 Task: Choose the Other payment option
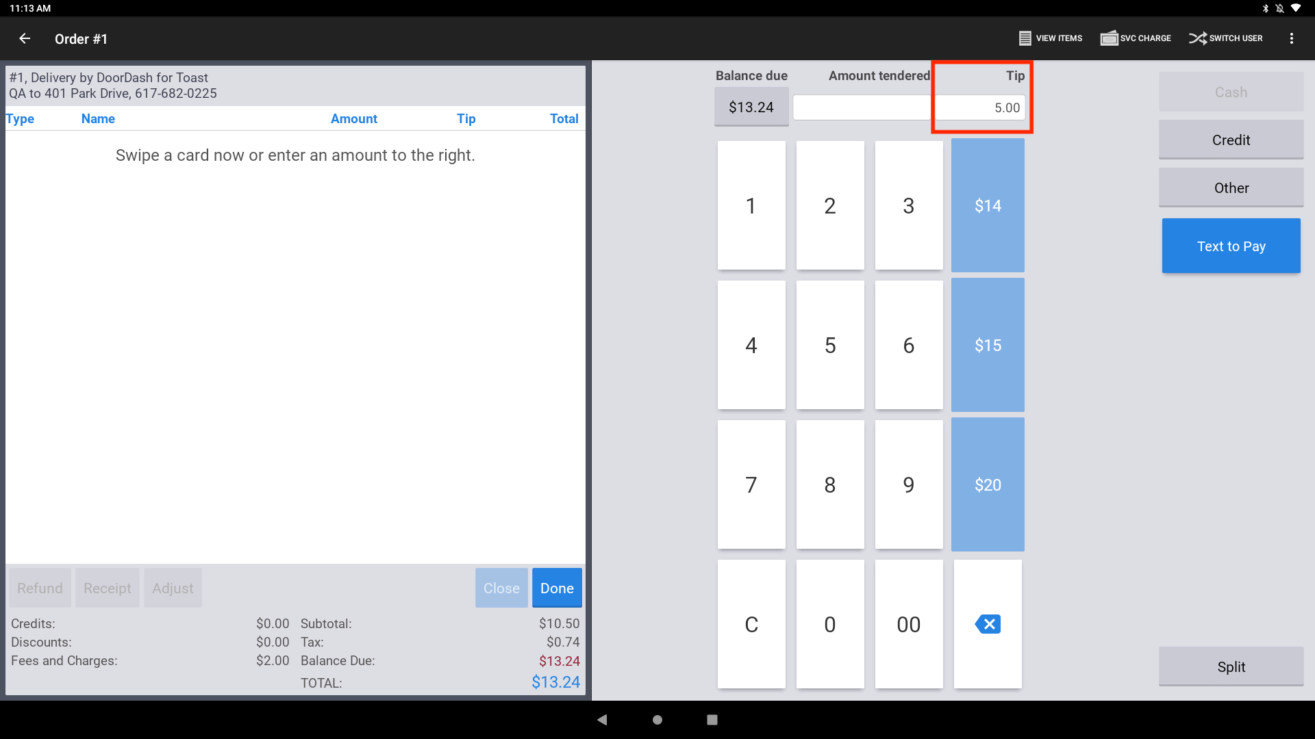(1231, 187)
